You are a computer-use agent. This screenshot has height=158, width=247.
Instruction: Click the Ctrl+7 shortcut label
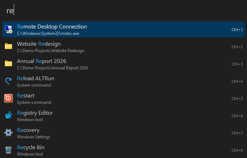[x=237, y=133]
